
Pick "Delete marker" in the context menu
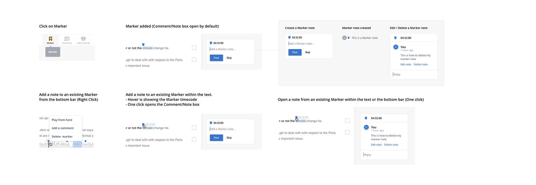click(62, 137)
